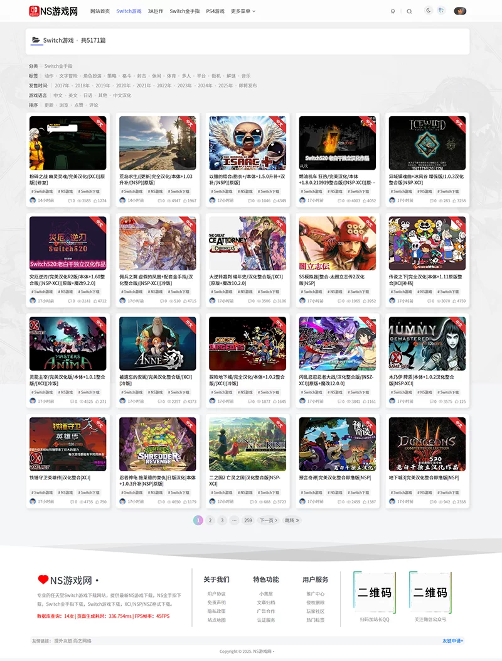Viewport: 502px width, 661px height.
Task: Click the views icon on 二之国2 card
Action: click(x=261, y=501)
